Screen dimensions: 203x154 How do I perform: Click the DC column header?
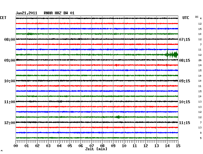point(197,17)
